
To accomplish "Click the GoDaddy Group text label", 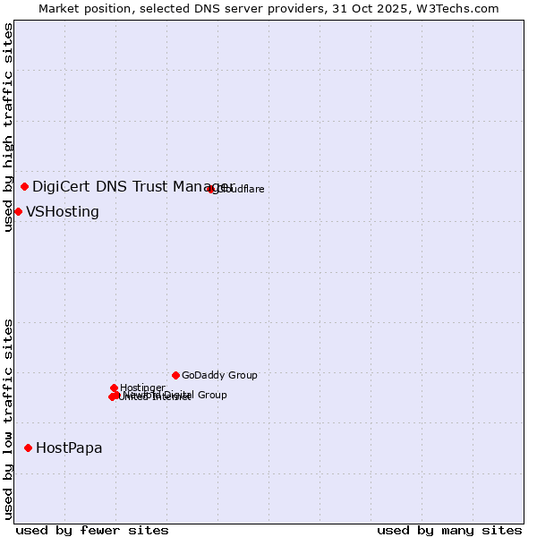I will click(x=219, y=376).
